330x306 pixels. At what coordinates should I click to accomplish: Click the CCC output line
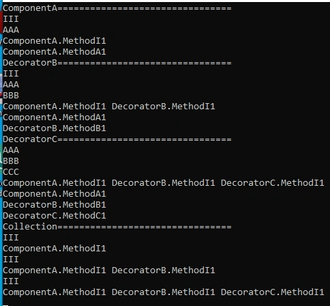(11, 172)
